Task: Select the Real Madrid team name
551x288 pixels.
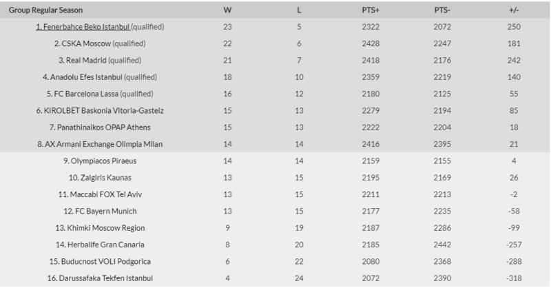Action: 87,60
